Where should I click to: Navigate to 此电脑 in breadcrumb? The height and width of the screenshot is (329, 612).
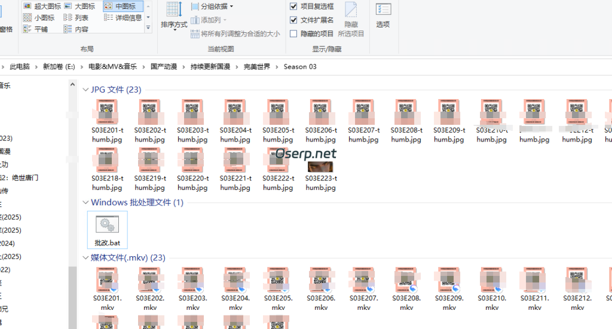click(x=20, y=67)
